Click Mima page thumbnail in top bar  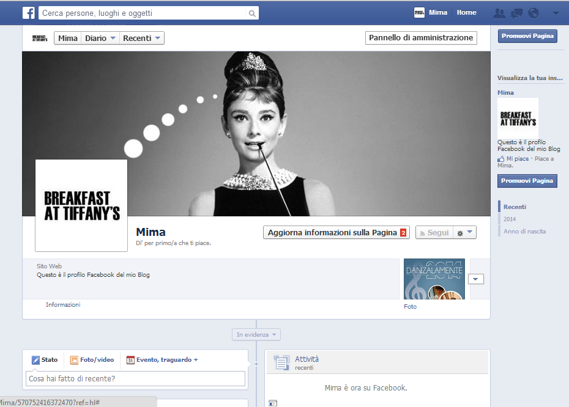(419, 13)
